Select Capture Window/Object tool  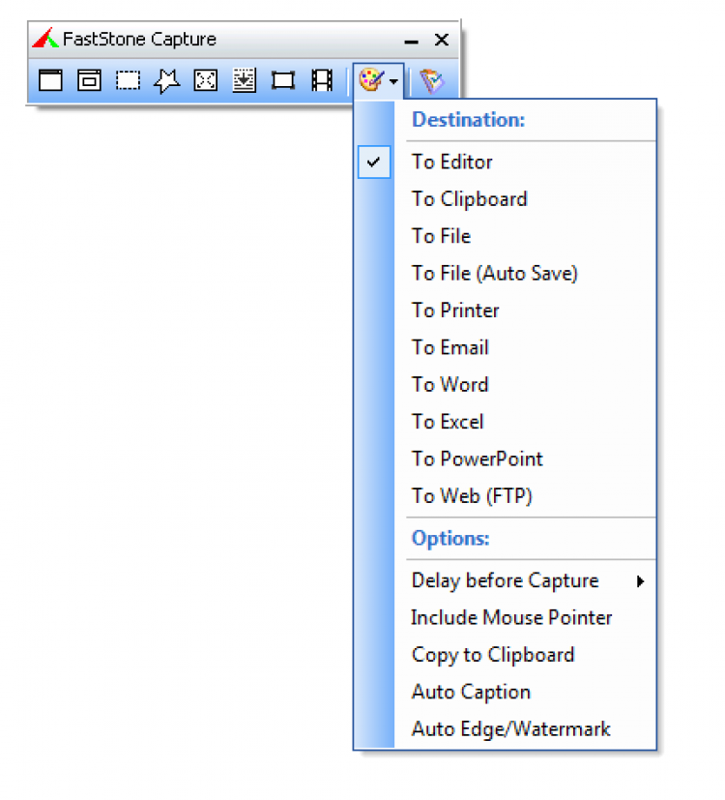pyautogui.click(x=89, y=80)
